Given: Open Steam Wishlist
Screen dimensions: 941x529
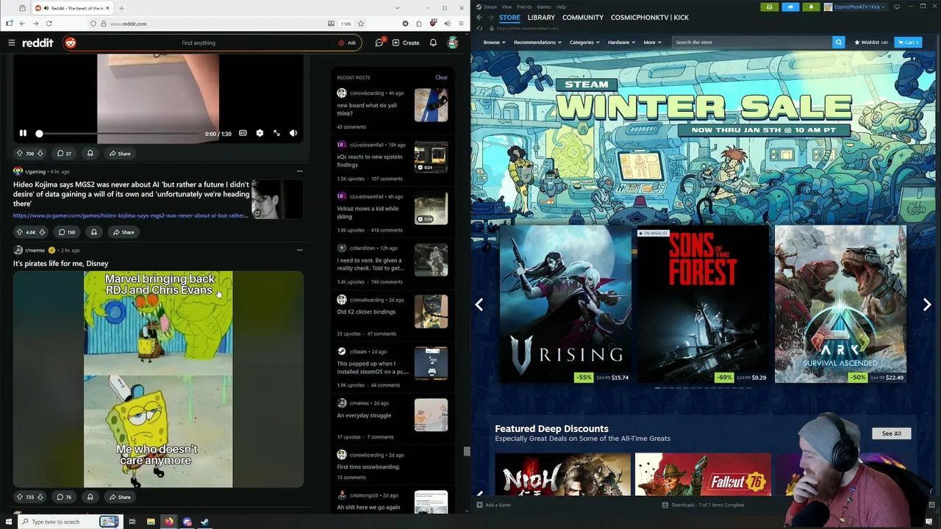Looking at the screenshot, I should (871, 42).
